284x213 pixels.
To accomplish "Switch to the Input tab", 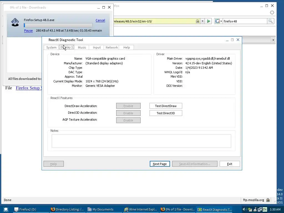I will coord(97,47).
